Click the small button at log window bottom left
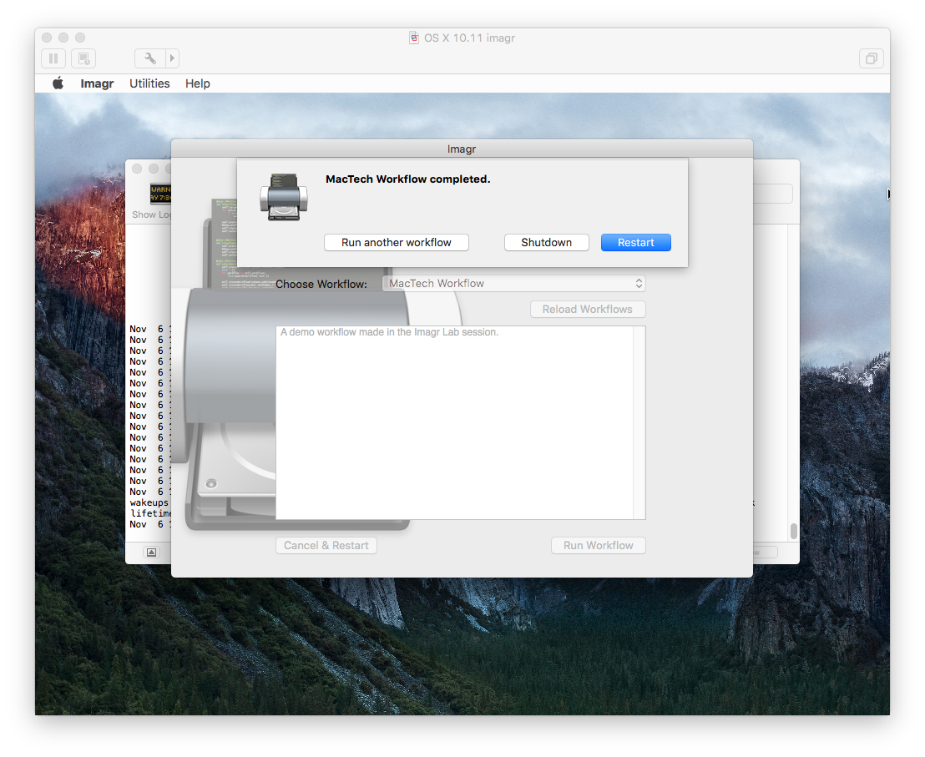The image size is (925, 757). (151, 552)
